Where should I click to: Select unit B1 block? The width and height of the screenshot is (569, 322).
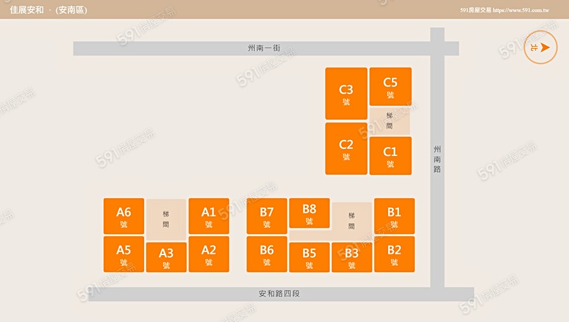click(x=395, y=216)
